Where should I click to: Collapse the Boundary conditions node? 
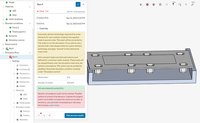(3, 23)
